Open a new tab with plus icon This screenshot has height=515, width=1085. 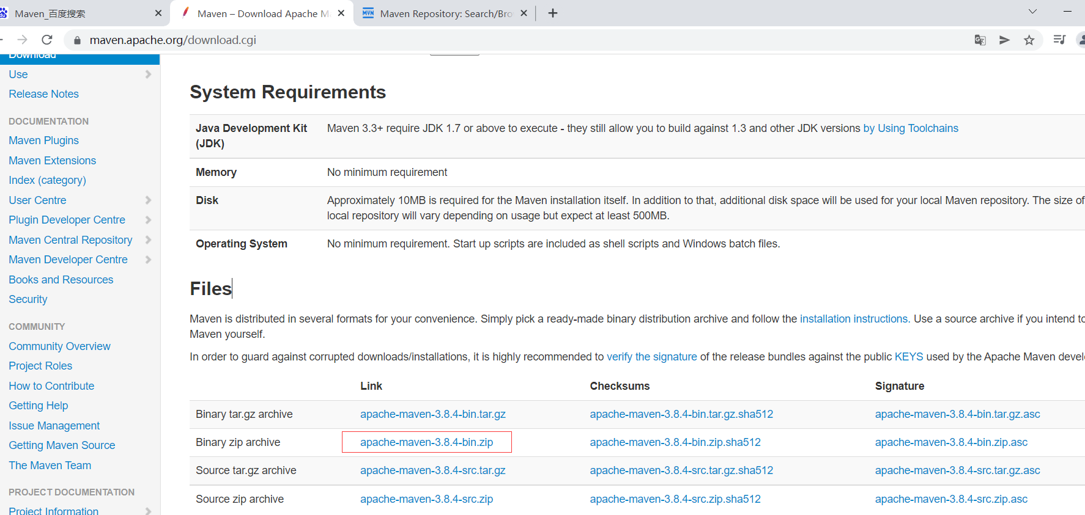click(553, 13)
